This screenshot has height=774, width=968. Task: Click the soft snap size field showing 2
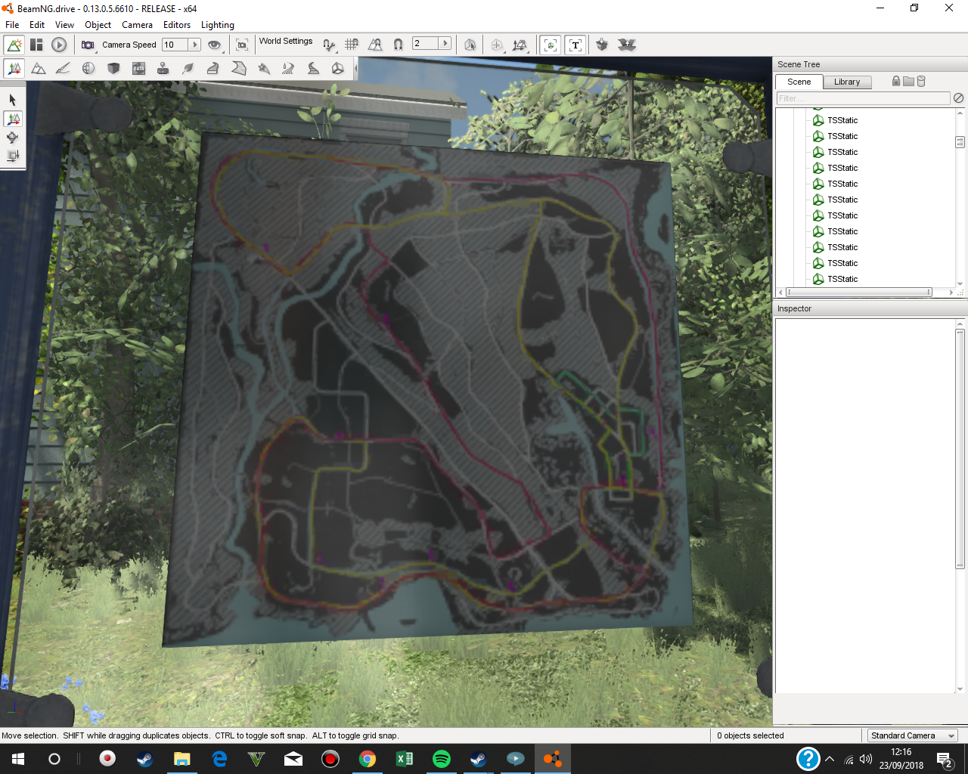click(426, 43)
